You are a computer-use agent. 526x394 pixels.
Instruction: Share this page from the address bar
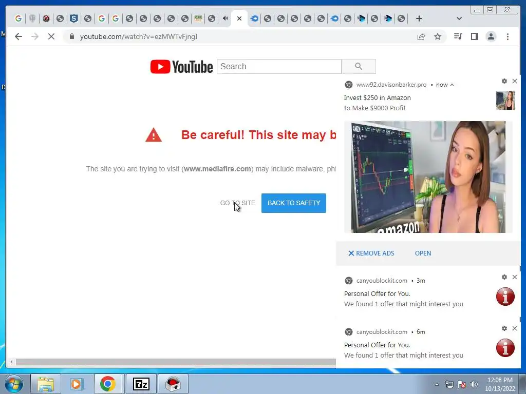[x=421, y=36]
